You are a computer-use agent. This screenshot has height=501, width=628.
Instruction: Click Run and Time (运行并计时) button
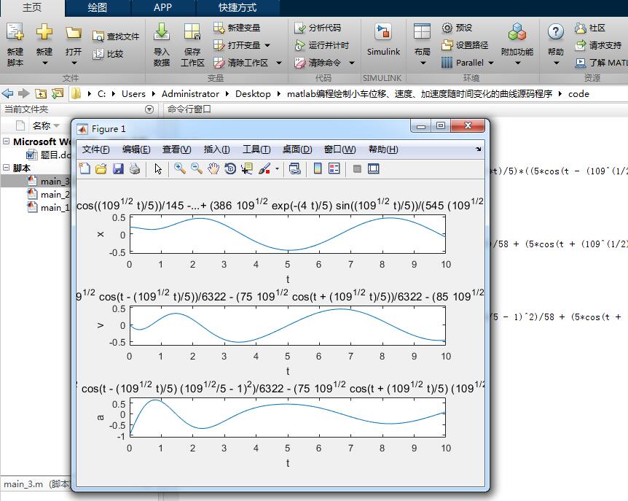click(321, 45)
